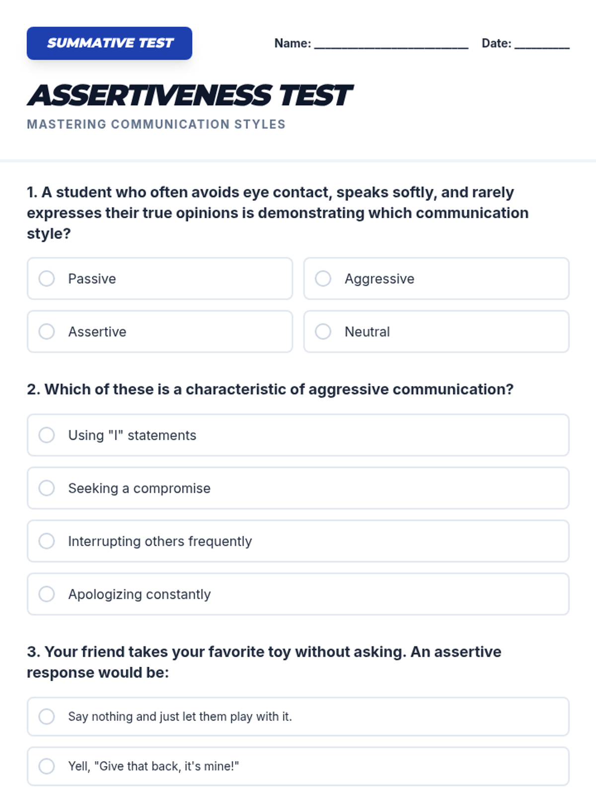Image resolution: width=596 pixels, height=795 pixels.
Task: Select Say nothing and let them play
Action: [47, 716]
